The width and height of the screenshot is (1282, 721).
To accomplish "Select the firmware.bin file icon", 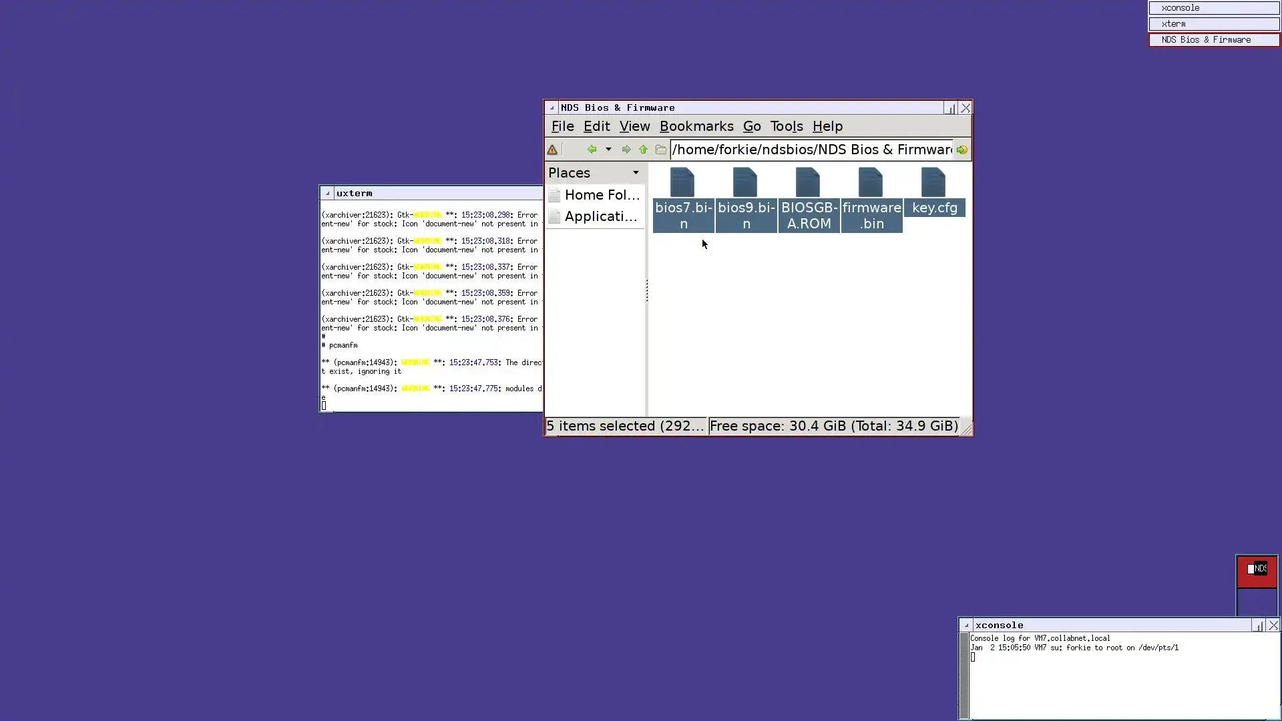I will (871, 182).
